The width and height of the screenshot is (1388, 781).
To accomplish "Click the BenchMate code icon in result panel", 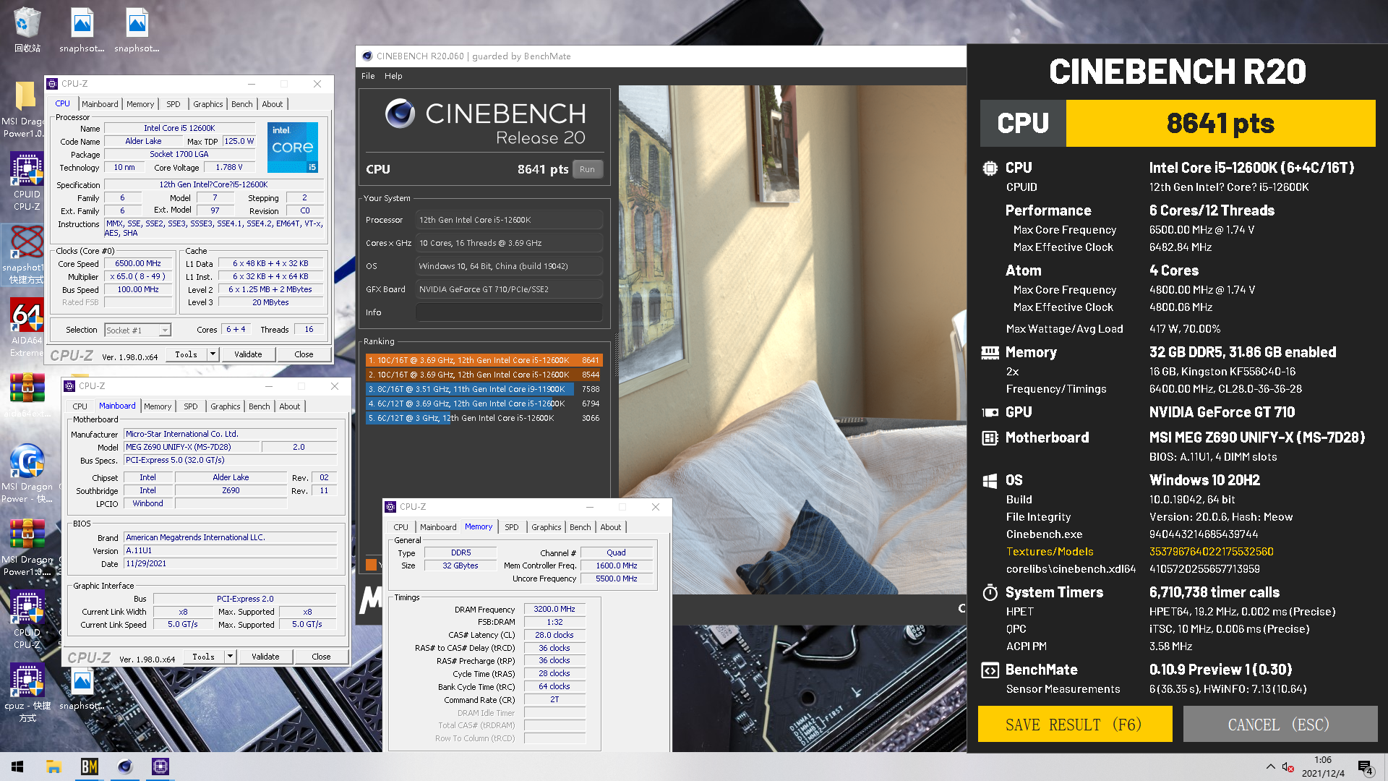I will [990, 670].
